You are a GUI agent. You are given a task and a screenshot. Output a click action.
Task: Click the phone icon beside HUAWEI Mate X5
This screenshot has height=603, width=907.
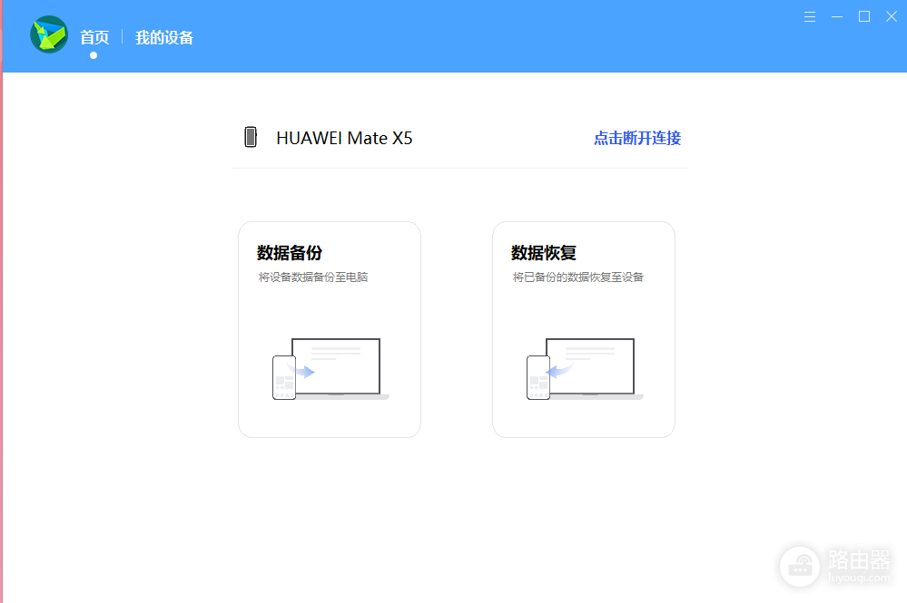(x=251, y=138)
